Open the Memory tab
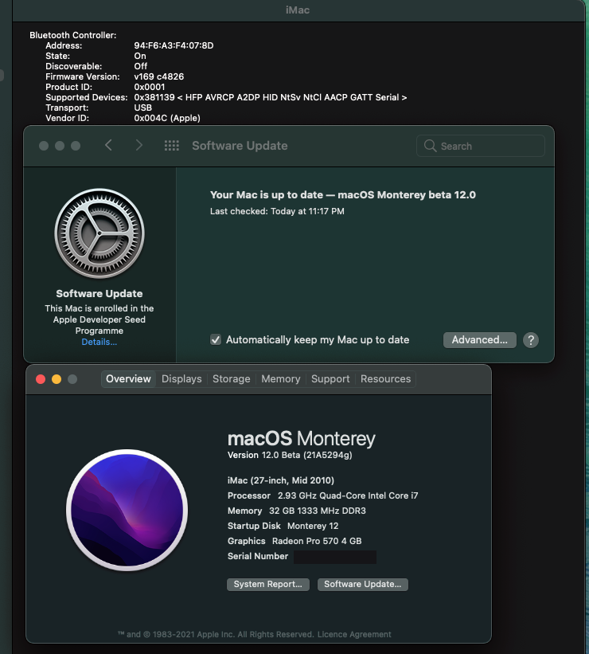The width and height of the screenshot is (589, 654). click(280, 378)
